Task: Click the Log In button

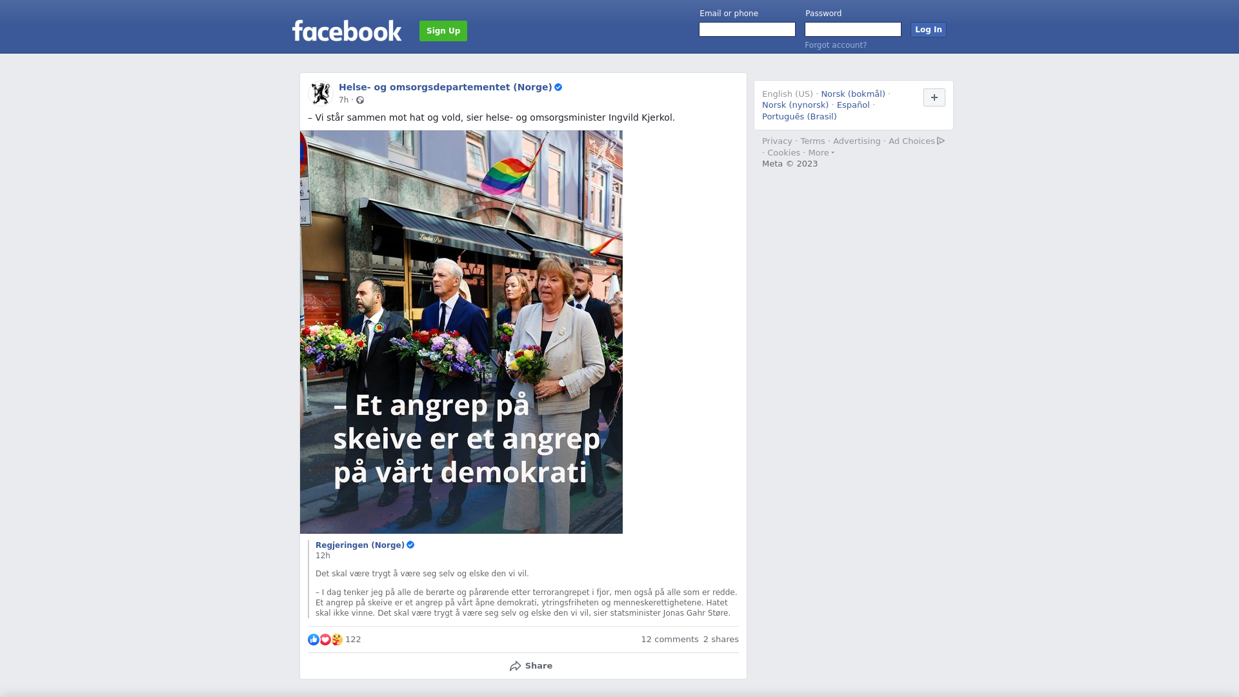Action: point(929,30)
